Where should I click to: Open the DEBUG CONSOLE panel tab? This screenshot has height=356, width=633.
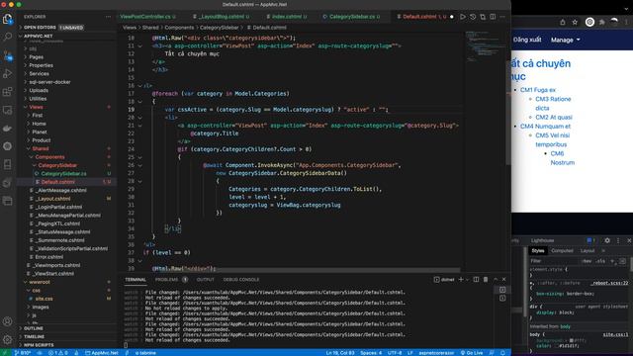241,279
